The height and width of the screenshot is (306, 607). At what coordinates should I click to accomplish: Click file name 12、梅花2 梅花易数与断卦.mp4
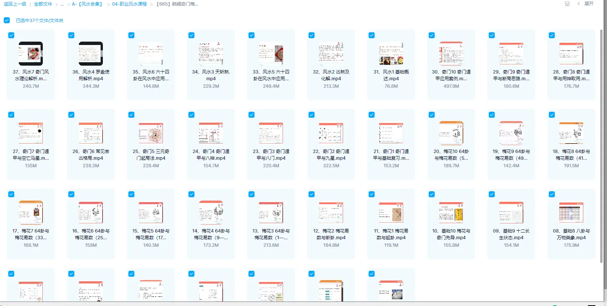(331, 234)
